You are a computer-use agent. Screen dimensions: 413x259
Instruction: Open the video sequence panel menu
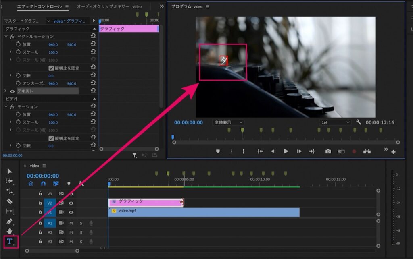click(44, 166)
